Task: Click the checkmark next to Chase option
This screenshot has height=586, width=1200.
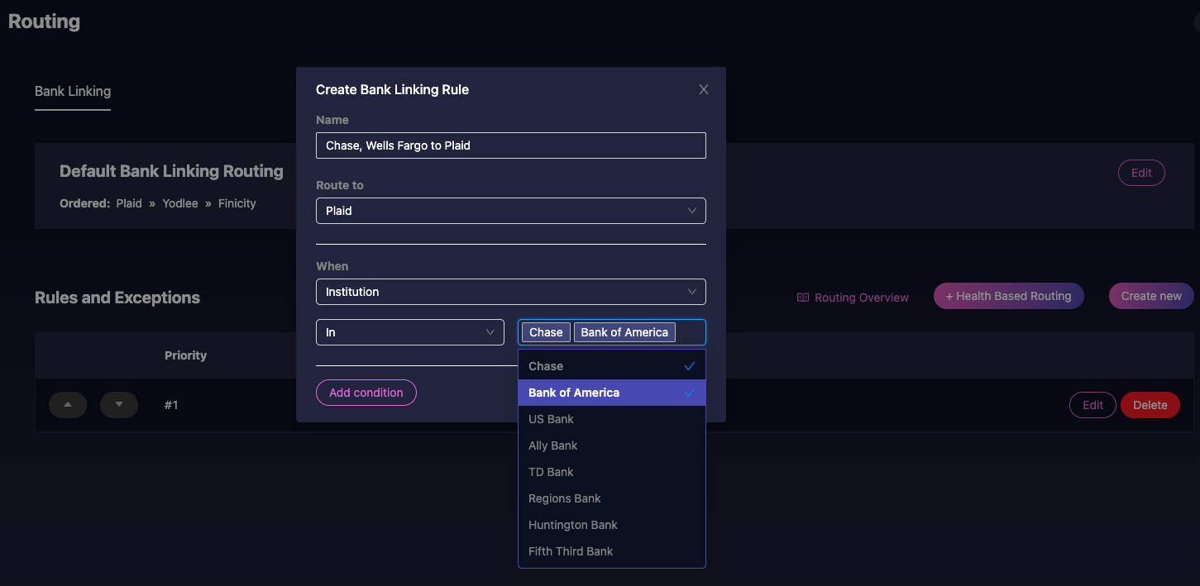Action: coord(690,366)
